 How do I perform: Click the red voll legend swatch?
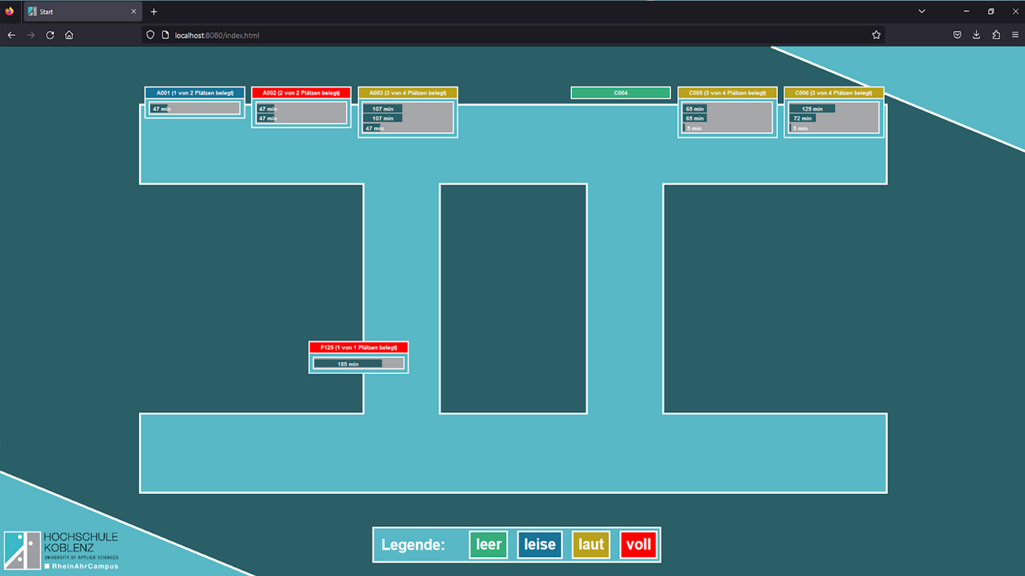[x=638, y=545]
